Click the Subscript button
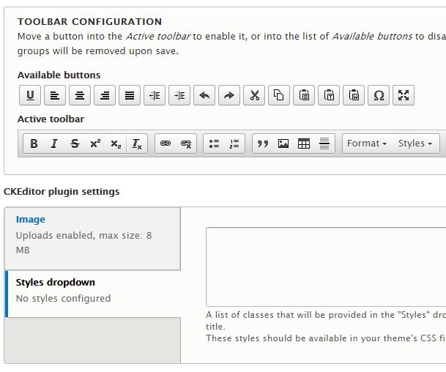This screenshot has width=446, height=372. click(x=116, y=144)
